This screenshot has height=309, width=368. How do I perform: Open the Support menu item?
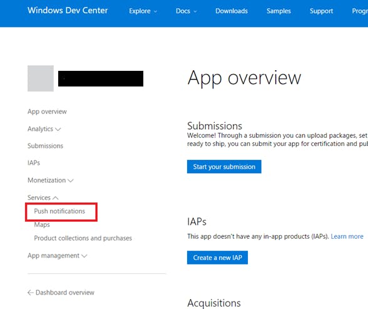321,11
